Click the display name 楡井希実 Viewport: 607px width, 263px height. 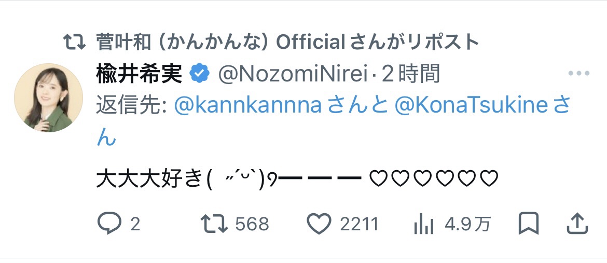click(x=139, y=74)
